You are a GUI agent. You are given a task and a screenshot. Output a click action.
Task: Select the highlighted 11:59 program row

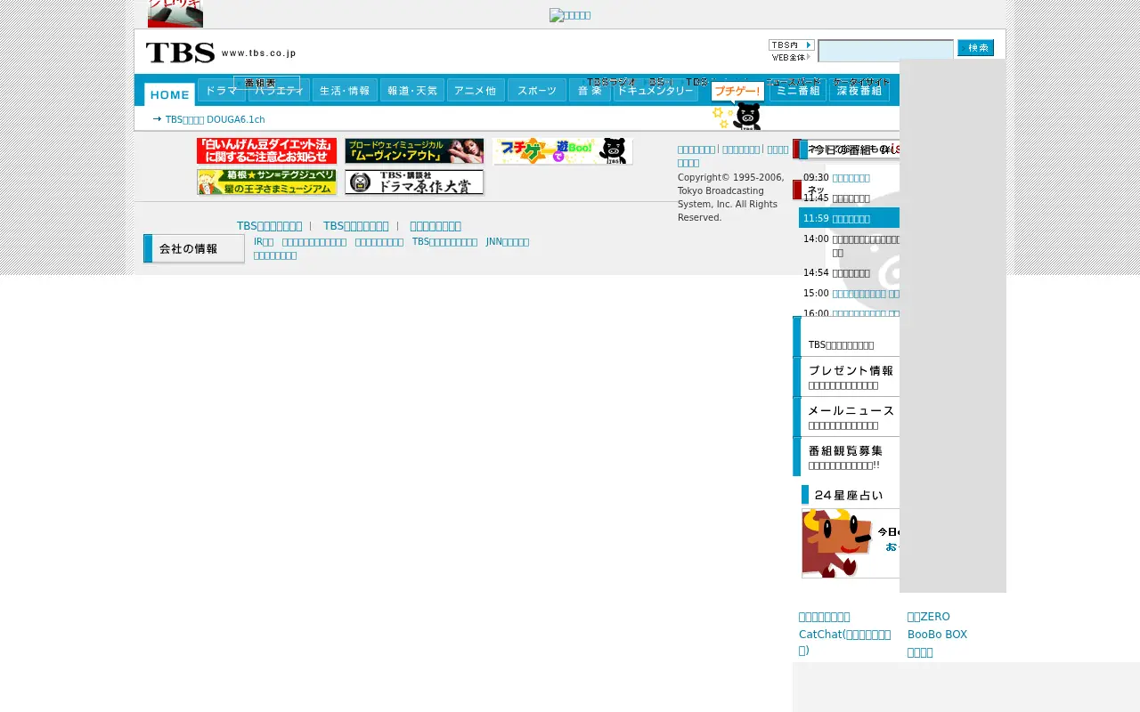coord(849,218)
